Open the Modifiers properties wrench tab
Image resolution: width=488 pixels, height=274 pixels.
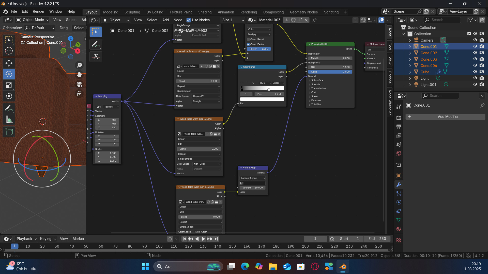point(399,185)
